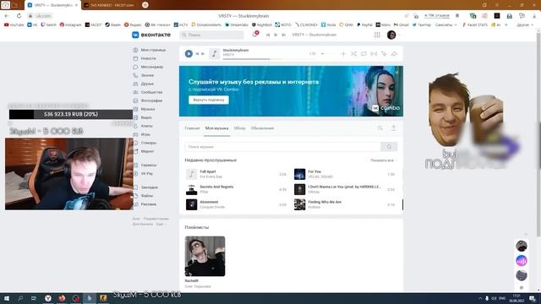Select the Моя музыка tab
The height and width of the screenshot is (304, 541).
tap(216, 128)
